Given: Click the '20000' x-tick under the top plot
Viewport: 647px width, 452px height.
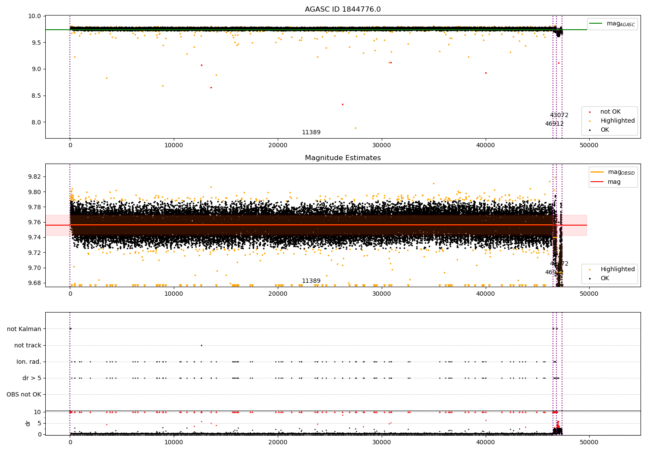Looking at the screenshot, I should [x=278, y=146].
